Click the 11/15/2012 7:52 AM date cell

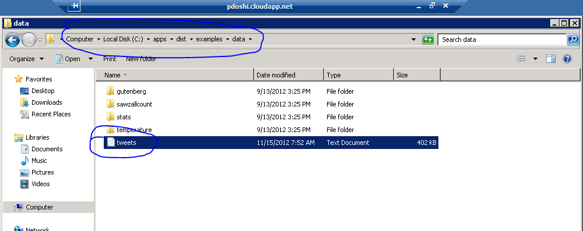pyautogui.click(x=286, y=143)
